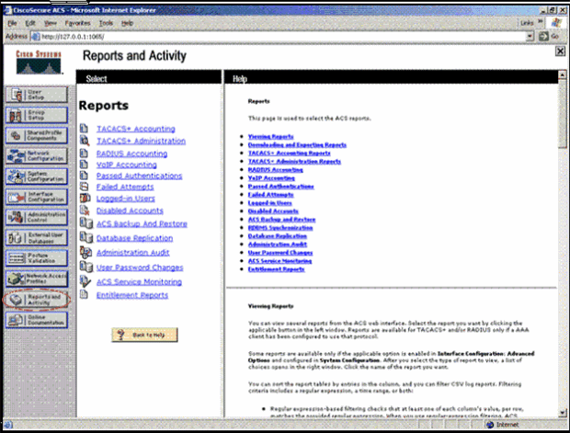570x433 pixels.
Task: Click the Cisco Systems logo
Action: tap(39, 63)
